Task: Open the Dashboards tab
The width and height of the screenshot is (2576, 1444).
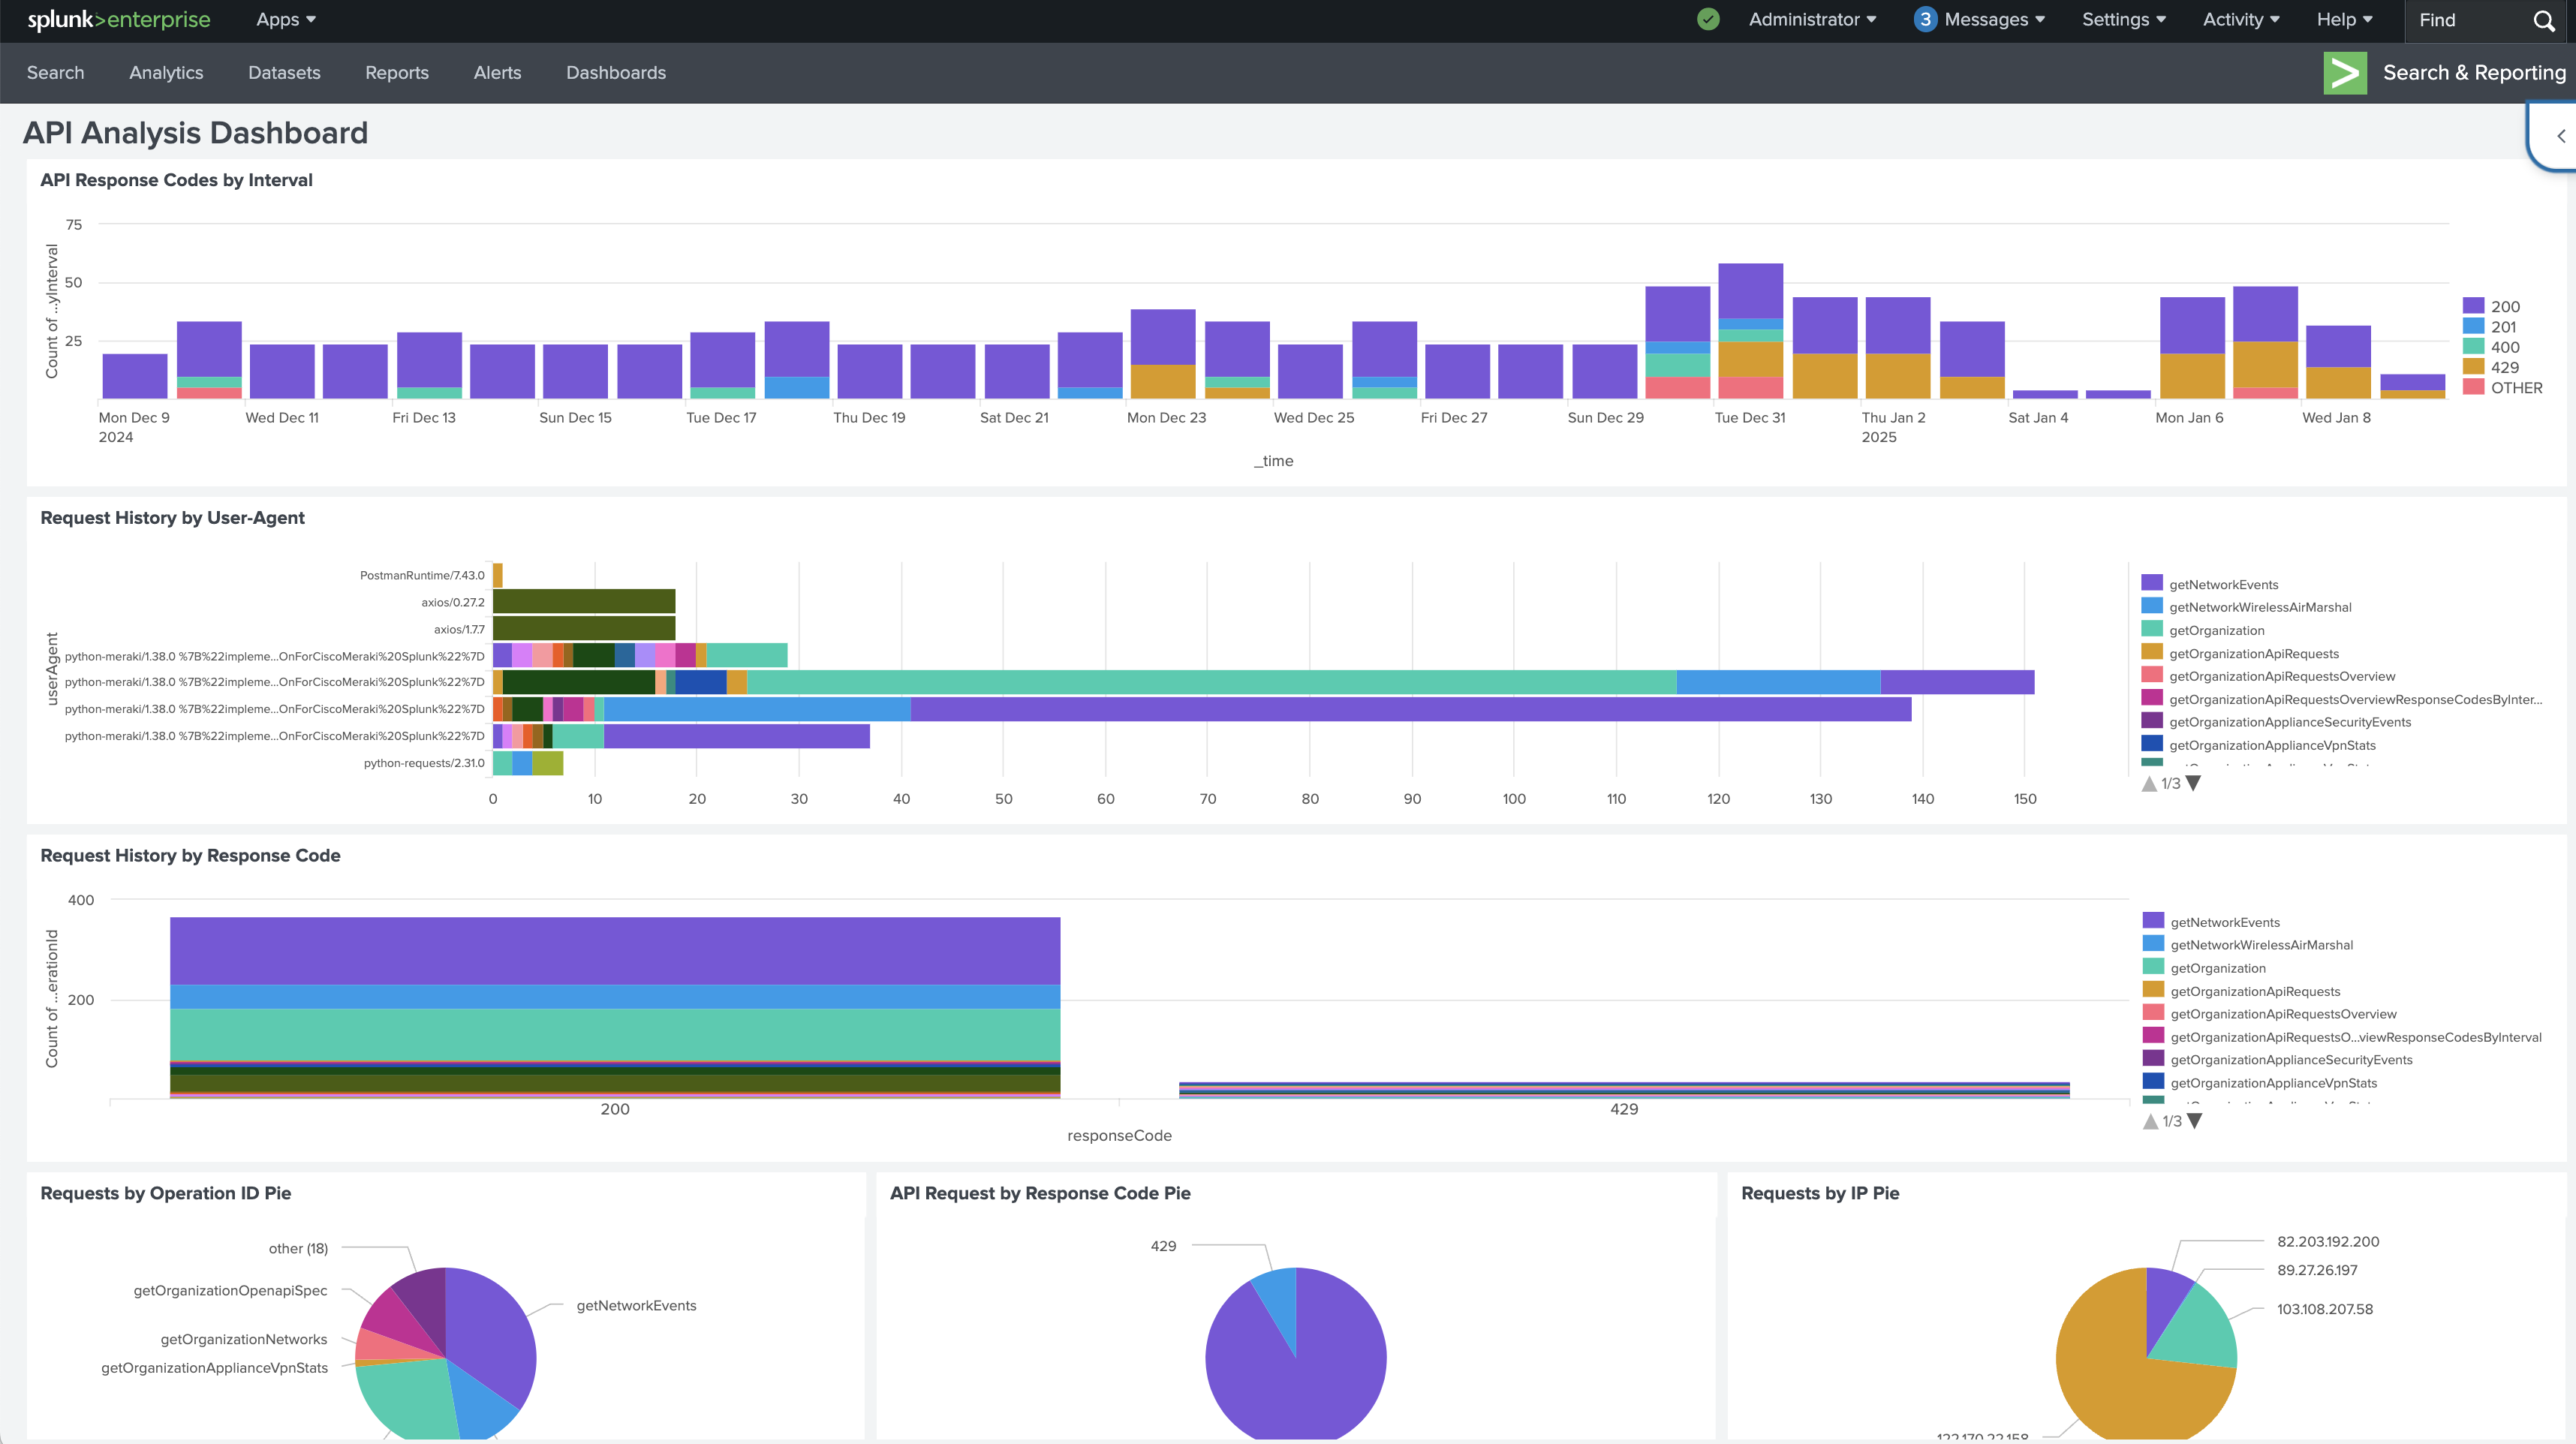Action: point(616,72)
